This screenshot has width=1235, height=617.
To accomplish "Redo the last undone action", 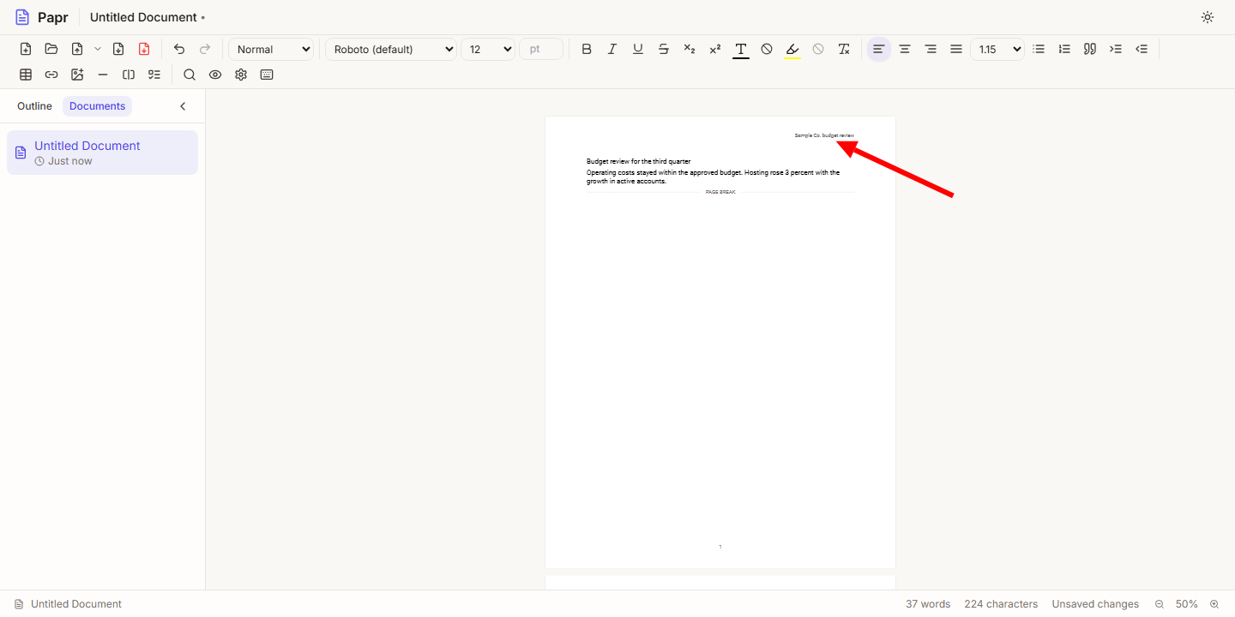I will pos(205,49).
